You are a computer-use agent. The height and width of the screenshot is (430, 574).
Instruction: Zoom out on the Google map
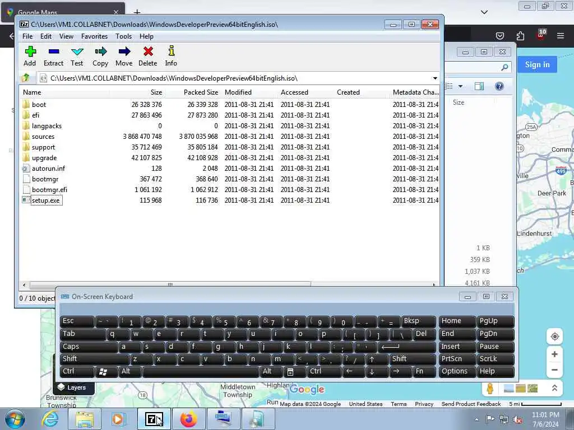click(x=554, y=370)
